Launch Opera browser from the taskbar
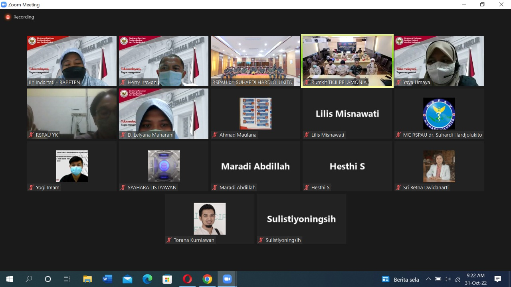 tap(187, 279)
